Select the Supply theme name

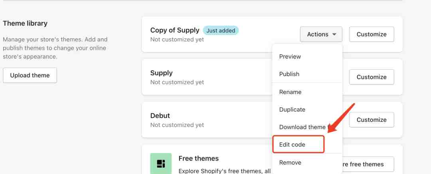click(162, 73)
